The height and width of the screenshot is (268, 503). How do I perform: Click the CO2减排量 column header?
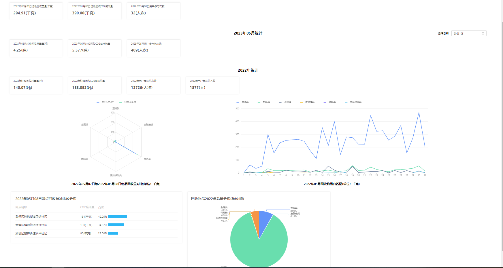point(87,207)
